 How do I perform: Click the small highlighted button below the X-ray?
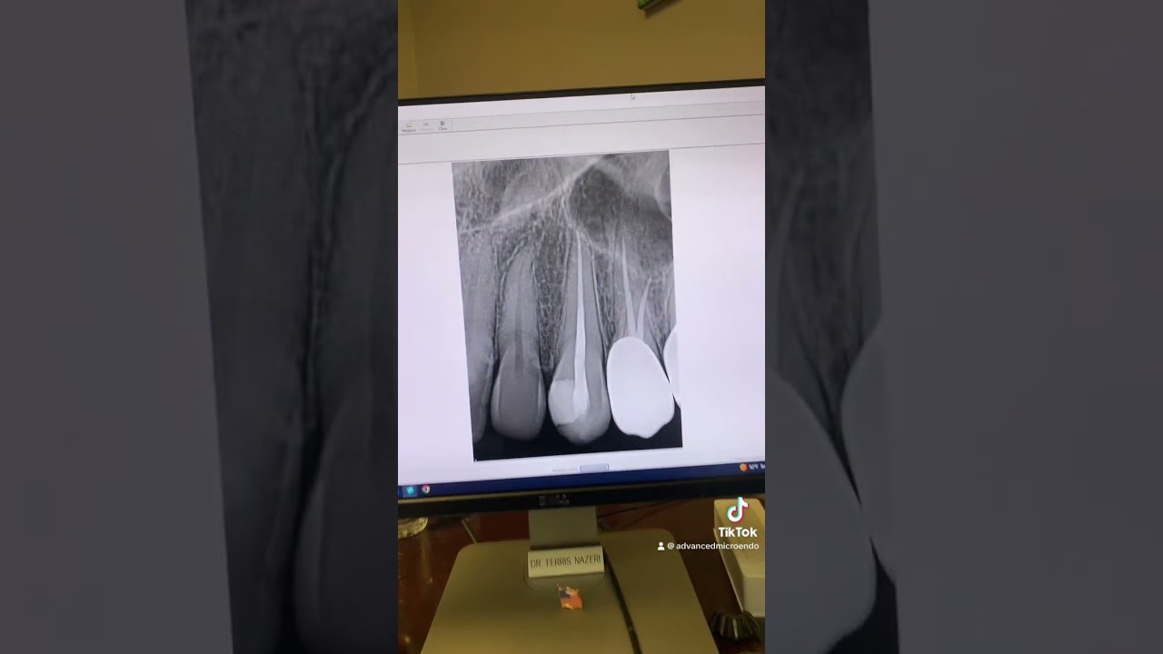(x=594, y=468)
